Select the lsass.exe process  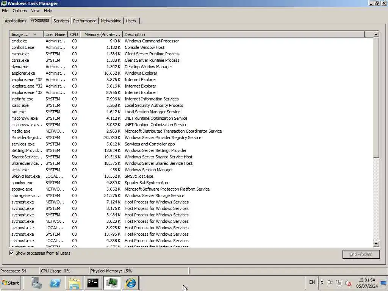point(191,105)
